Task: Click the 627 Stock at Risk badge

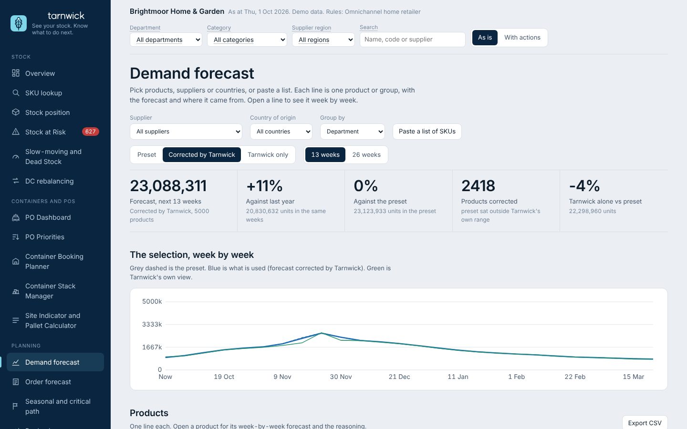Action: pos(90,132)
